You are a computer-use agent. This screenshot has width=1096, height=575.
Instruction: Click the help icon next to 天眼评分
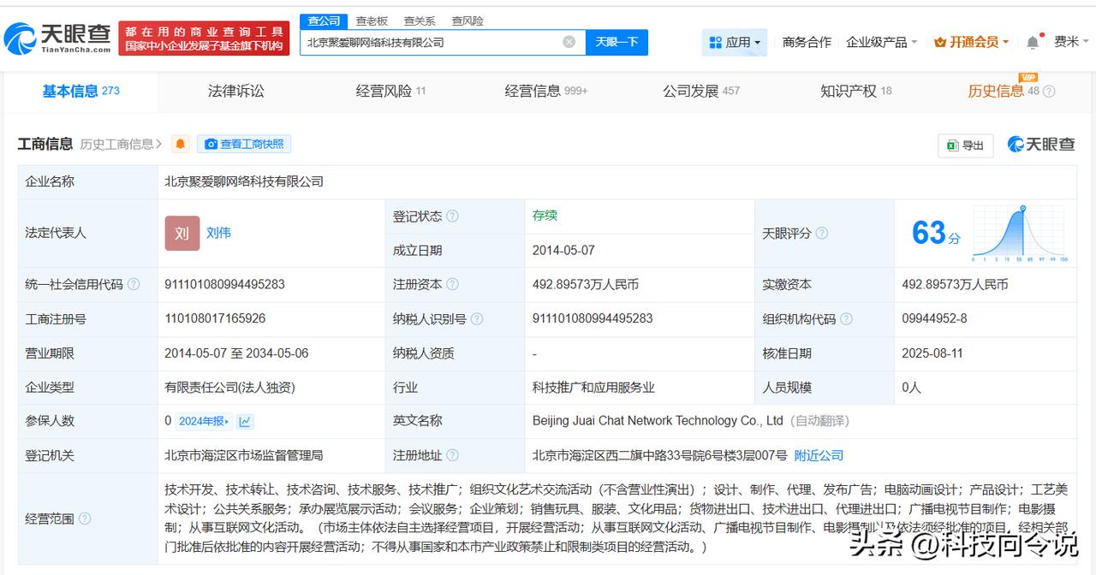pos(822,233)
